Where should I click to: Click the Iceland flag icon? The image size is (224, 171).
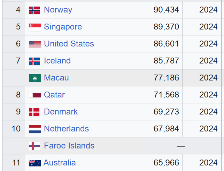[x=34, y=61]
